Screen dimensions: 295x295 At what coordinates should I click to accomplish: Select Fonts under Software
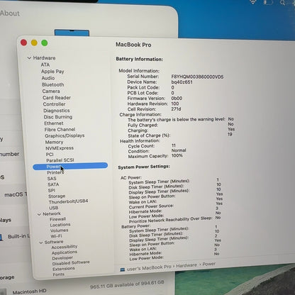[x=58, y=274]
